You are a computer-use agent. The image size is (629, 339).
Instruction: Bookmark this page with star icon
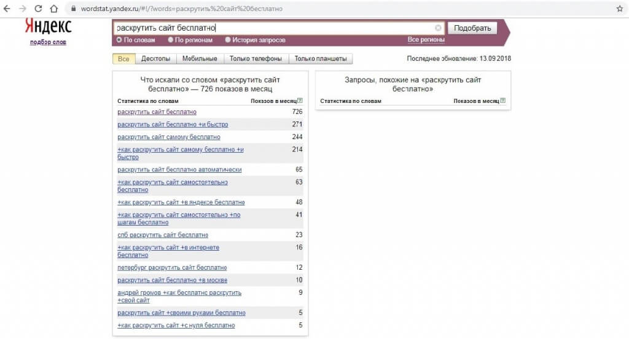[x=619, y=9]
